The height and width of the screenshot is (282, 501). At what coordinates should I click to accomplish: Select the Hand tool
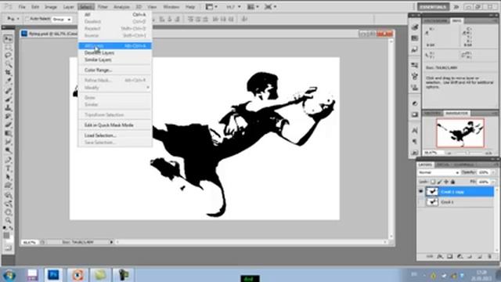8,211
